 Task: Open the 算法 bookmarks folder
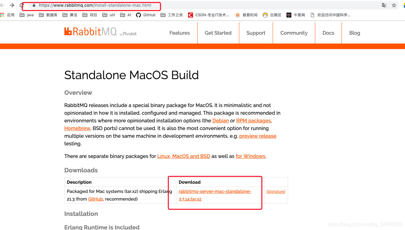pos(70,15)
